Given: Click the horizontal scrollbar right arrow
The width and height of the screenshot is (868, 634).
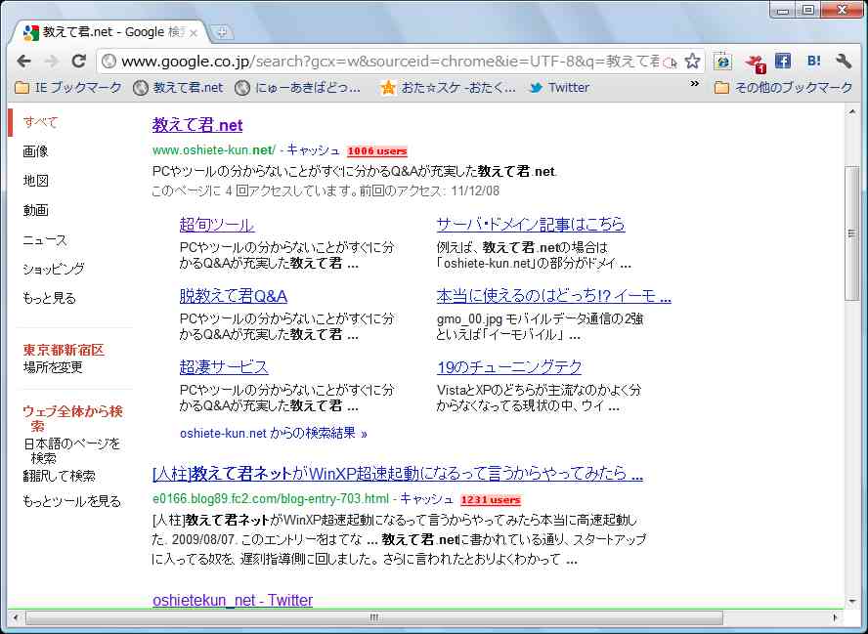Looking at the screenshot, I should pos(836,617).
